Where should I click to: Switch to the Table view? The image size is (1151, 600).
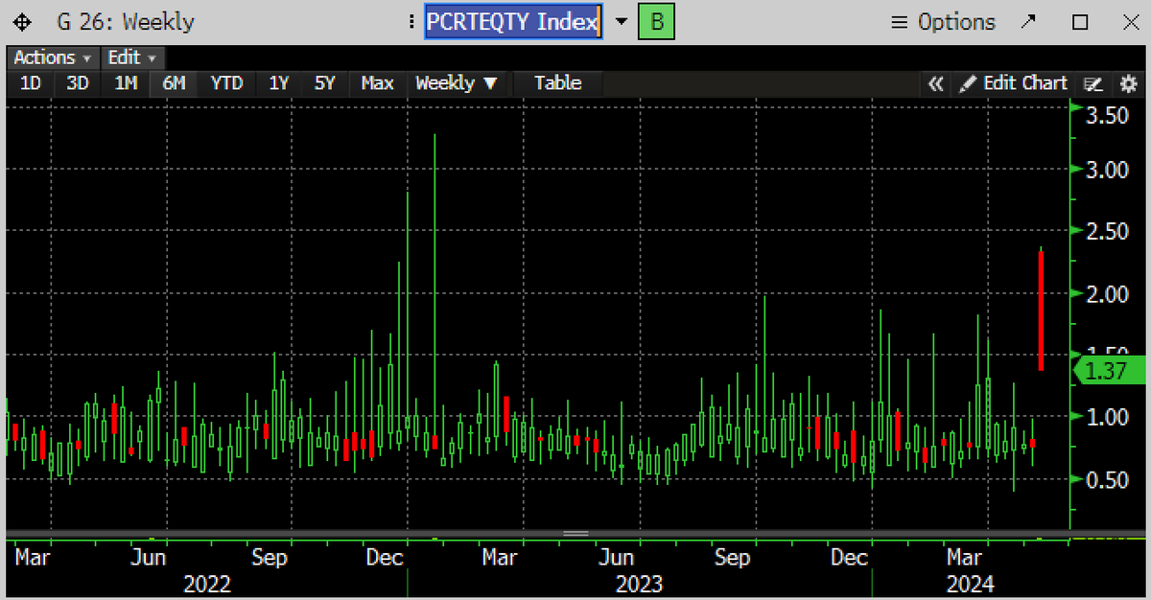pos(558,83)
